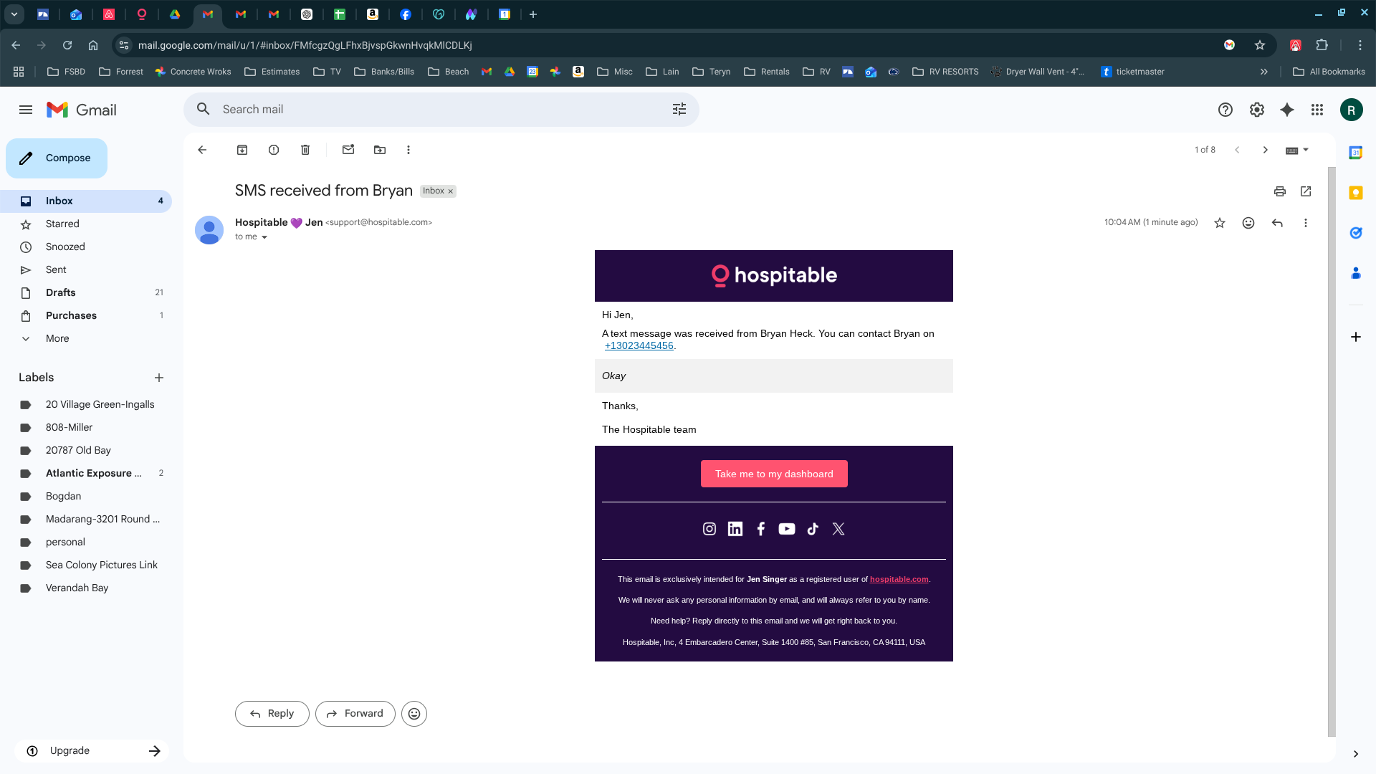Add an emoji reaction beside the timestamp

coord(1248,223)
